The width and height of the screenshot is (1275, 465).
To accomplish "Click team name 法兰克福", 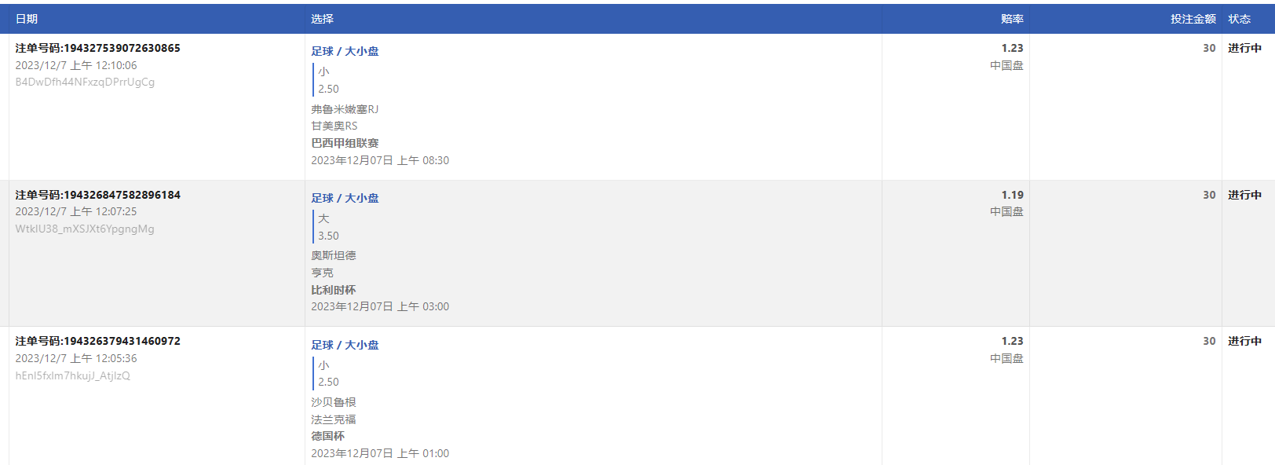I will pos(334,419).
